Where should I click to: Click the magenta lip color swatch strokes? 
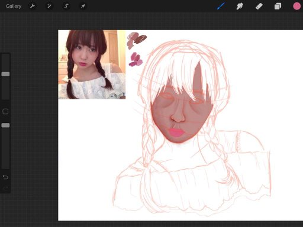136,60
